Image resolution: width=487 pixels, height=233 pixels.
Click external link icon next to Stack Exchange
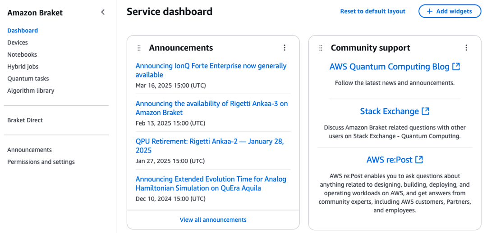tap(426, 111)
